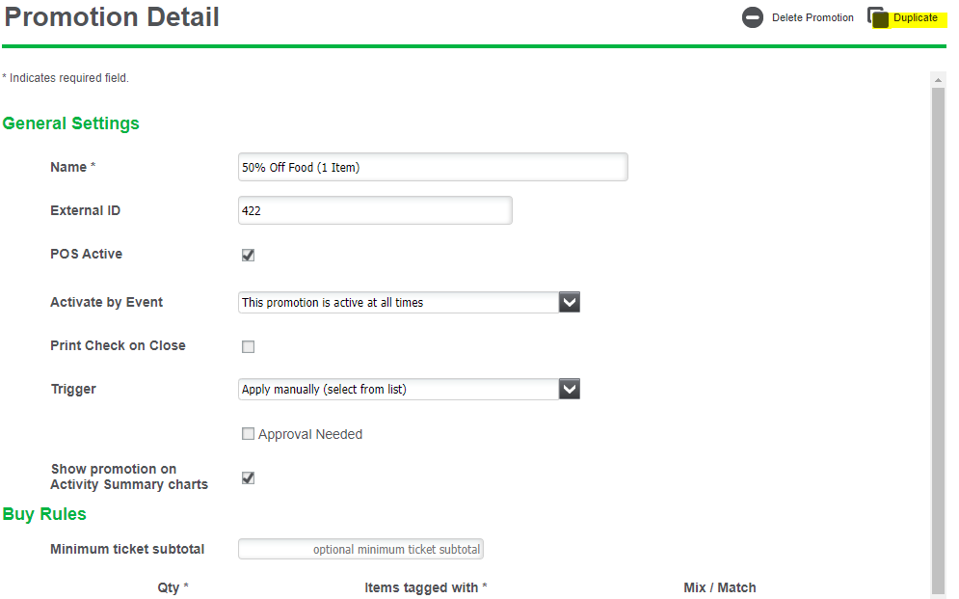Click the Delete Promotion minus circle icon
Image resolution: width=959 pixels, height=599 pixels.
[753, 17]
